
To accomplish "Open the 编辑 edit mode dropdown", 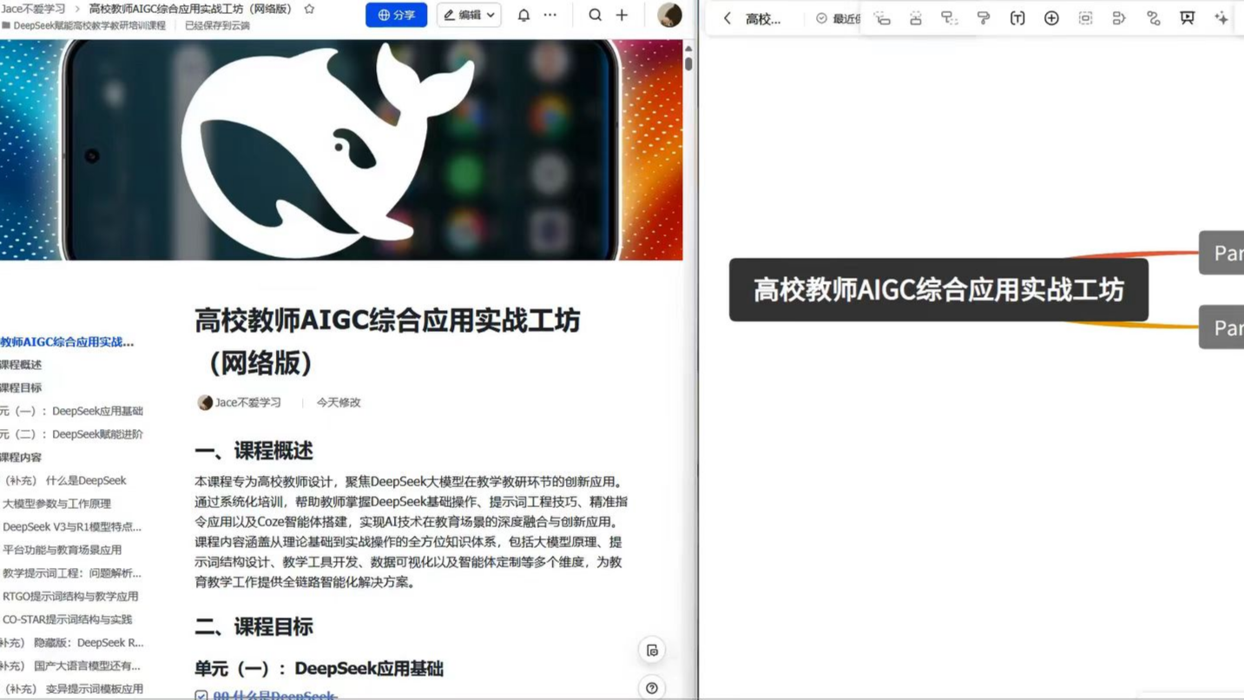I will [x=469, y=15].
